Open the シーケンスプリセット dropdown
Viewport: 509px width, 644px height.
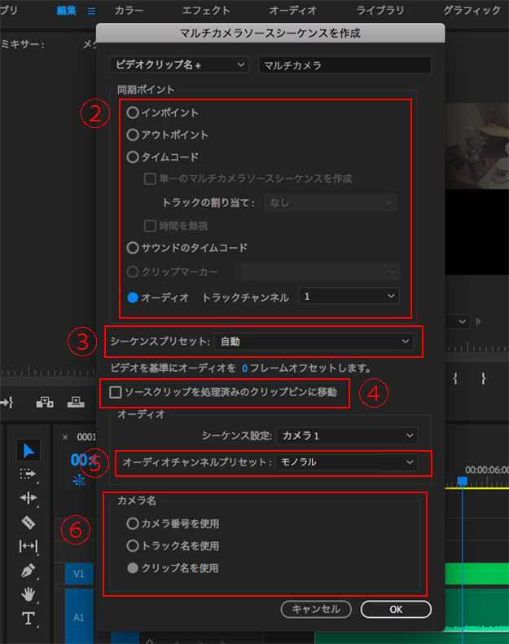point(314,342)
